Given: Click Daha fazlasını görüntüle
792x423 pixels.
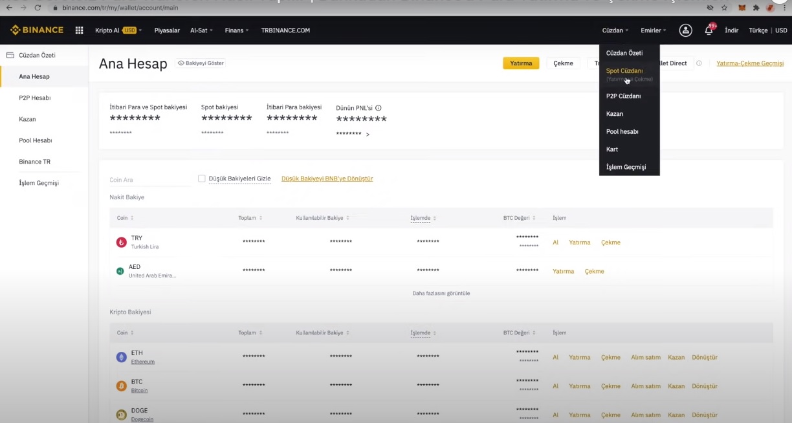Looking at the screenshot, I should (441, 293).
